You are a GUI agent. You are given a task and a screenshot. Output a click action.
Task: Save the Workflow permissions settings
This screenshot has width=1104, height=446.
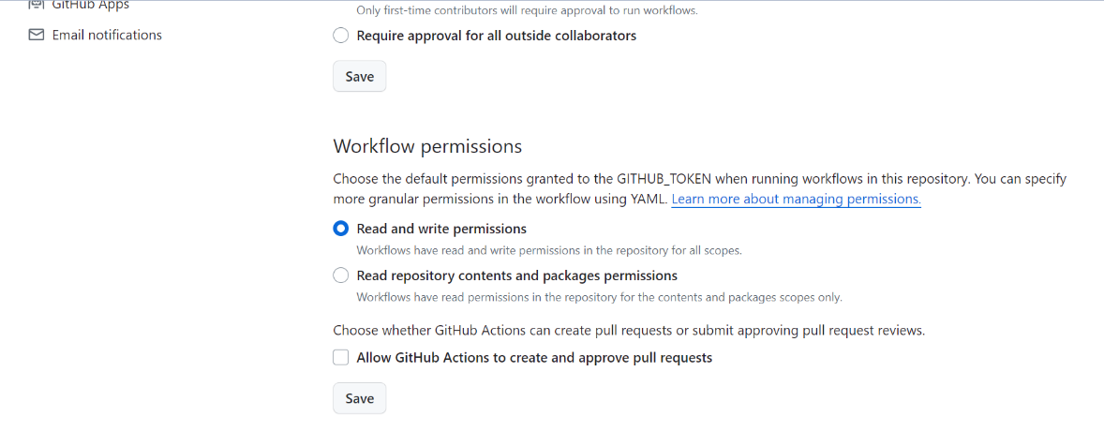[359, 398]
